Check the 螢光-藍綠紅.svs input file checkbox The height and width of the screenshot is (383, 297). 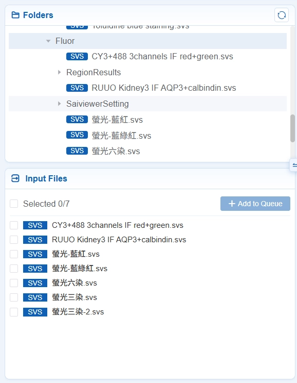tap(14, 269)
